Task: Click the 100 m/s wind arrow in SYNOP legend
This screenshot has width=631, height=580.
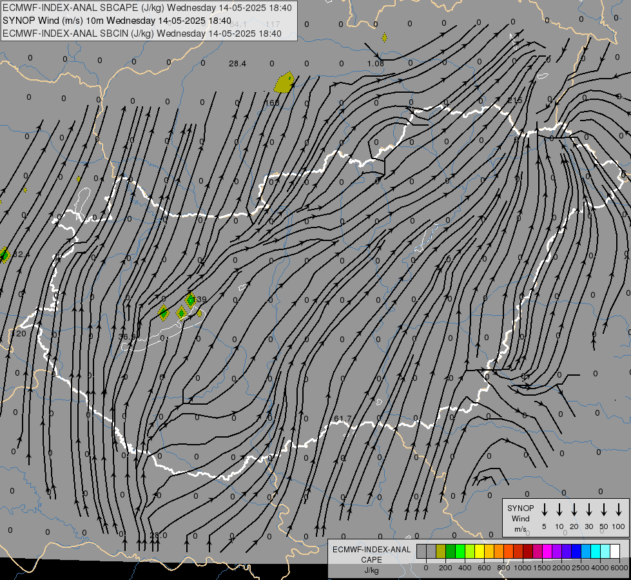Action: coord(619,509)
